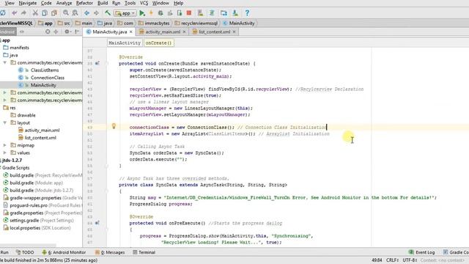Click the yellow lightbulb intention icon
Image resolution: width=469 pixels, height=264 pixels.
(114, 126)
